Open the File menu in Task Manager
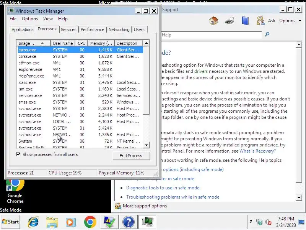Image resolution: width=306 pixels, height=230 pixels. [x=13, y=19]
